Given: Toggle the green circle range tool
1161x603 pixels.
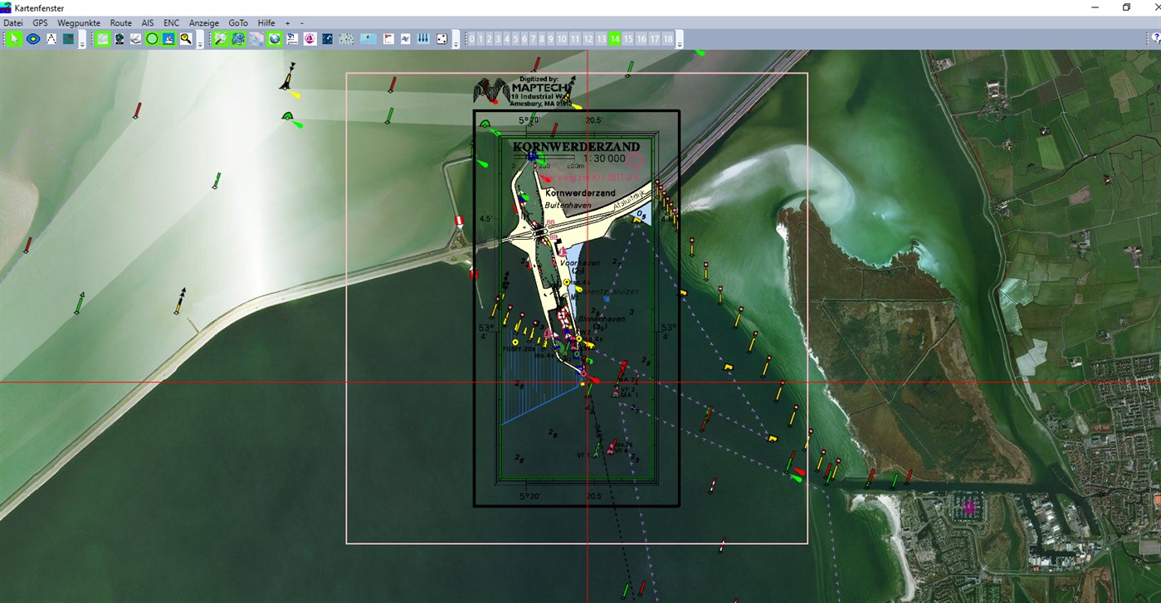Looking at the screenshot, I should tap(153, 38).
